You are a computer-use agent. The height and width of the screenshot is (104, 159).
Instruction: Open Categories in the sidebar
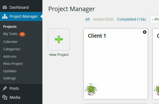tap(12, 49)
